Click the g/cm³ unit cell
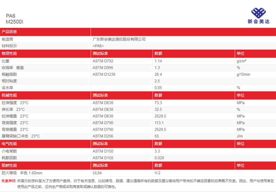The height and width of the screenshot is (192, 276). [x=242, y=61]
